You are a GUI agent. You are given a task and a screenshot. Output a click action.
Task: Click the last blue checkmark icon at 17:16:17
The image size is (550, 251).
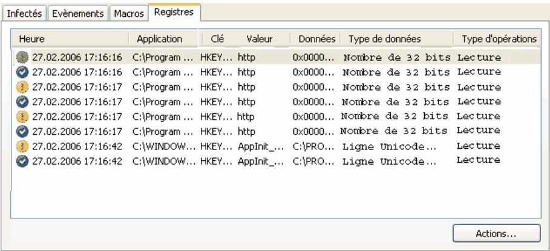pyautogui.click(x=22, y=131)
